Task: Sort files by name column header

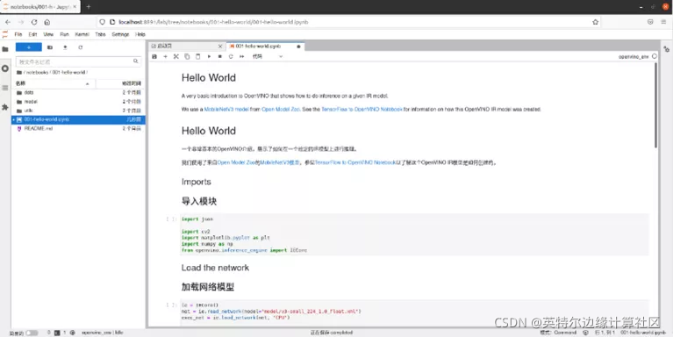Action: point(53,83)
